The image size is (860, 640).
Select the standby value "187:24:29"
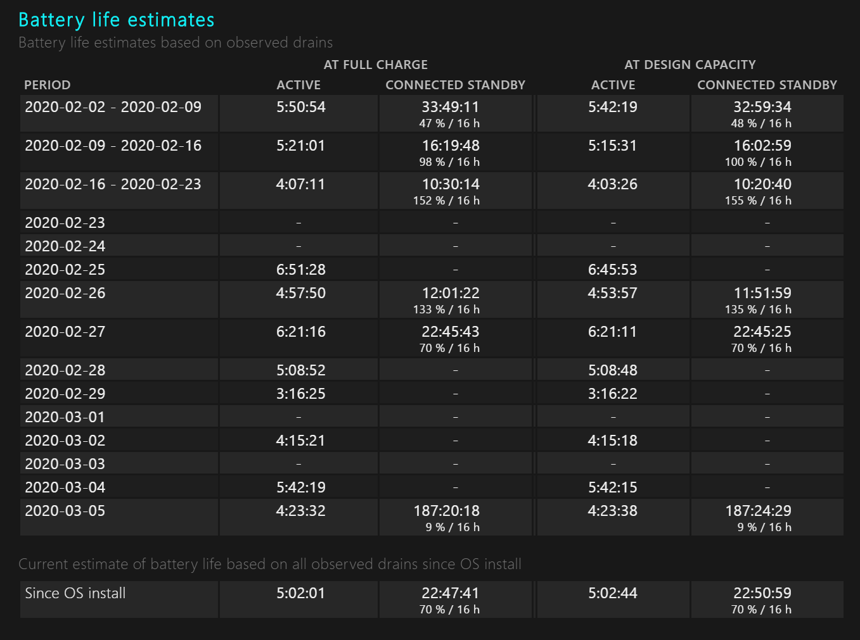[x=759, y=511]
